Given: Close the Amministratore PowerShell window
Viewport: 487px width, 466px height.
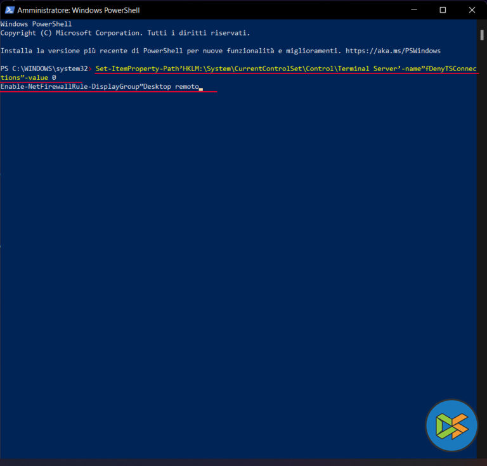Looking at the screenshot, I should (x=472, y=10).
